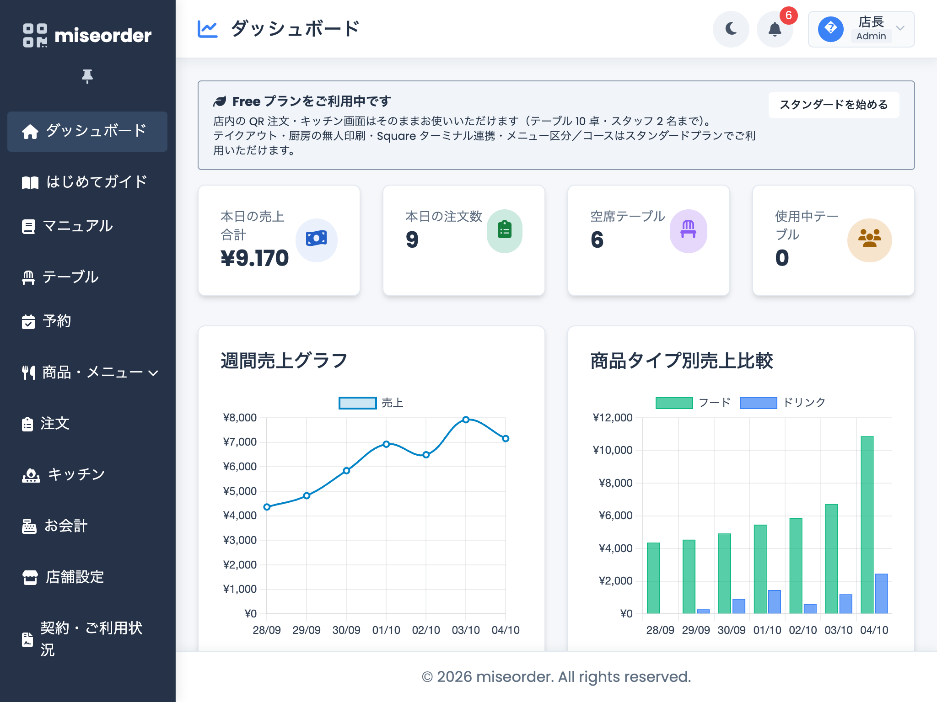
Task: Click the 空席テーブル value 6
Action: [597, 240]
